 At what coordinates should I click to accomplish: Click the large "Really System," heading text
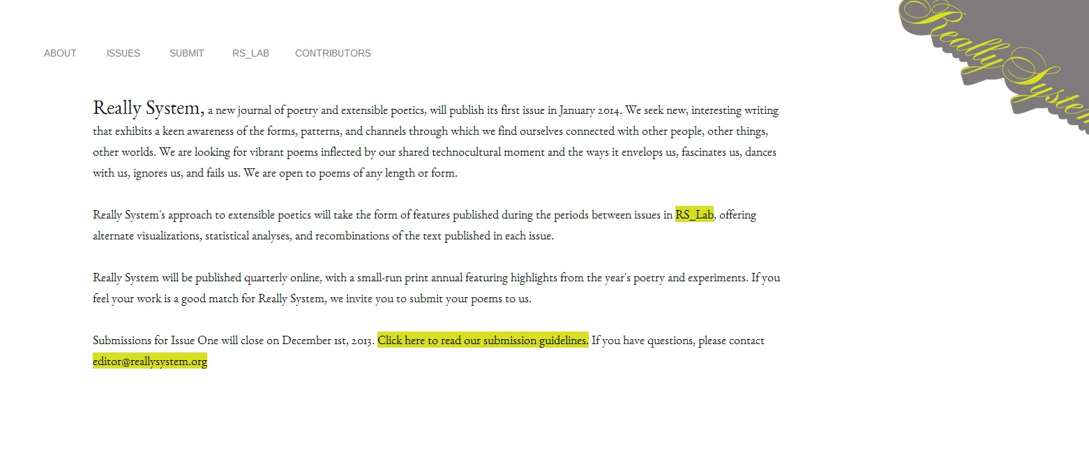click(148, 108)
